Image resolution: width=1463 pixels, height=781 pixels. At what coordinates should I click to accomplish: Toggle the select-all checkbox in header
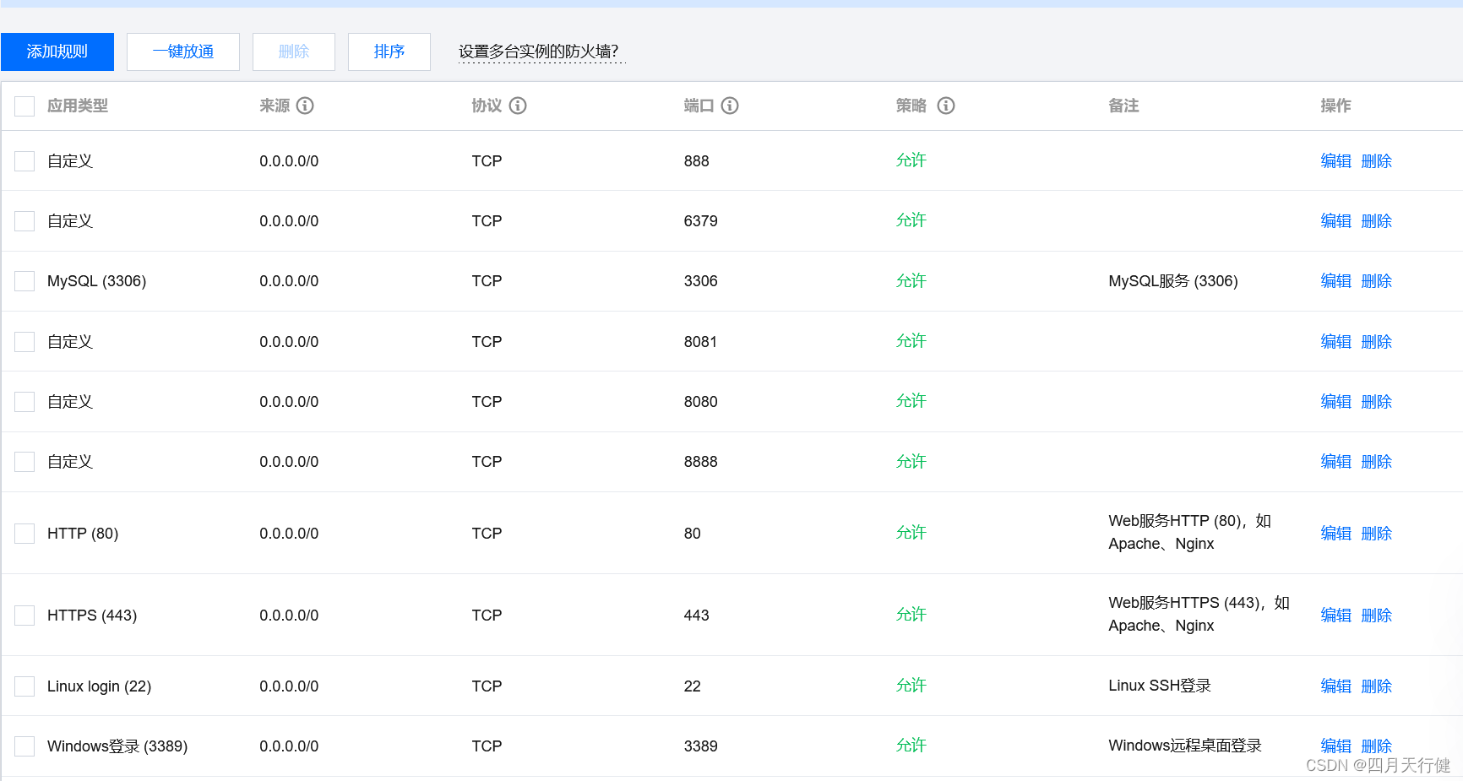(x=24, y=106)
